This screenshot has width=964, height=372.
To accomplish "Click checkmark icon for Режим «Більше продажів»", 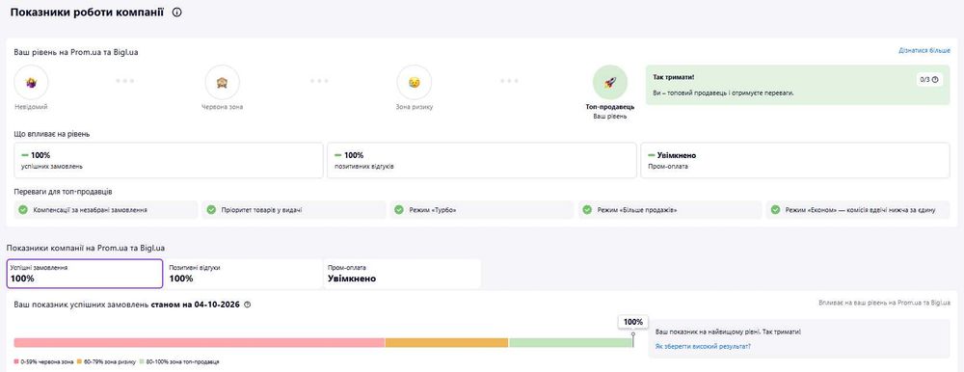I will 588,210.
